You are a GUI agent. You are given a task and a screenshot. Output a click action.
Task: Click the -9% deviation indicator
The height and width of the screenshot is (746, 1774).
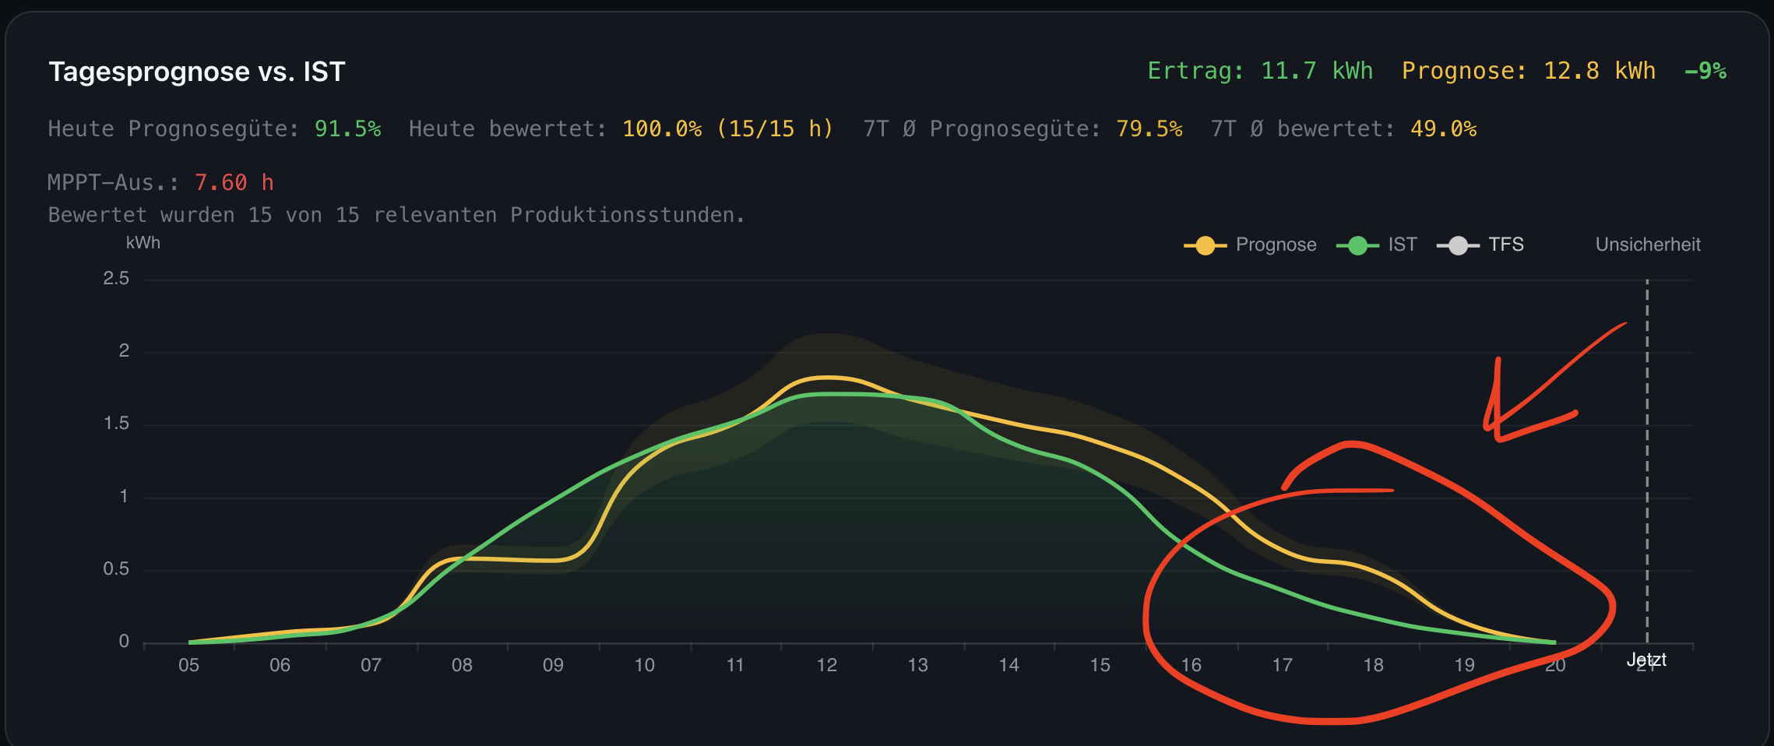pos(1705,71)
